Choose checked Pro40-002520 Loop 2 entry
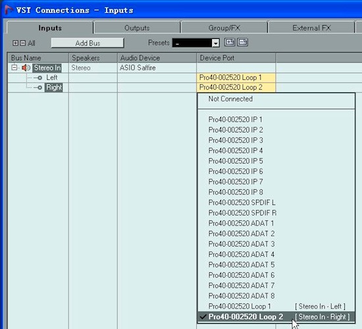 coord(276,316)
